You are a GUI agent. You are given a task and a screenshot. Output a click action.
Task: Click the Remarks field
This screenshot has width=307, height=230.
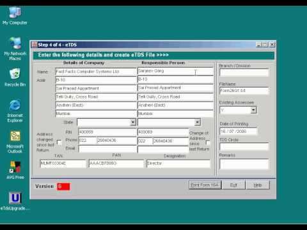click(244, 164)
